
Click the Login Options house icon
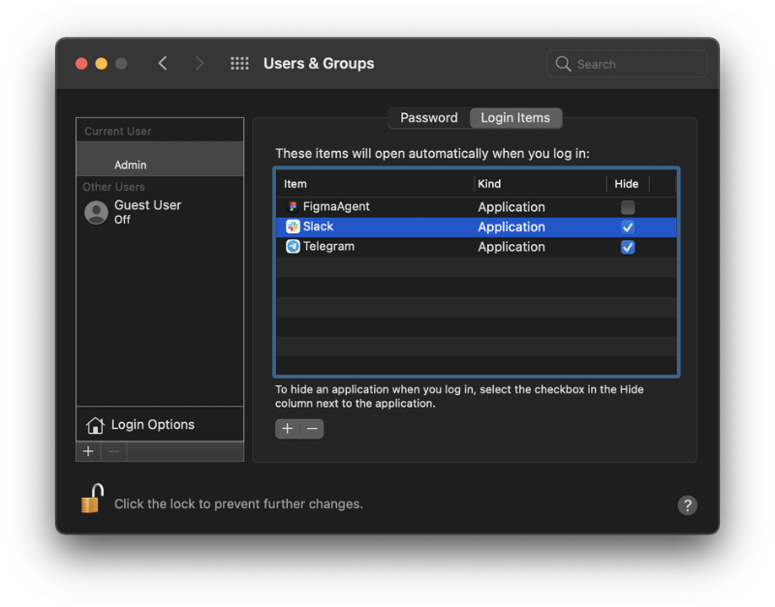point(96,424)
